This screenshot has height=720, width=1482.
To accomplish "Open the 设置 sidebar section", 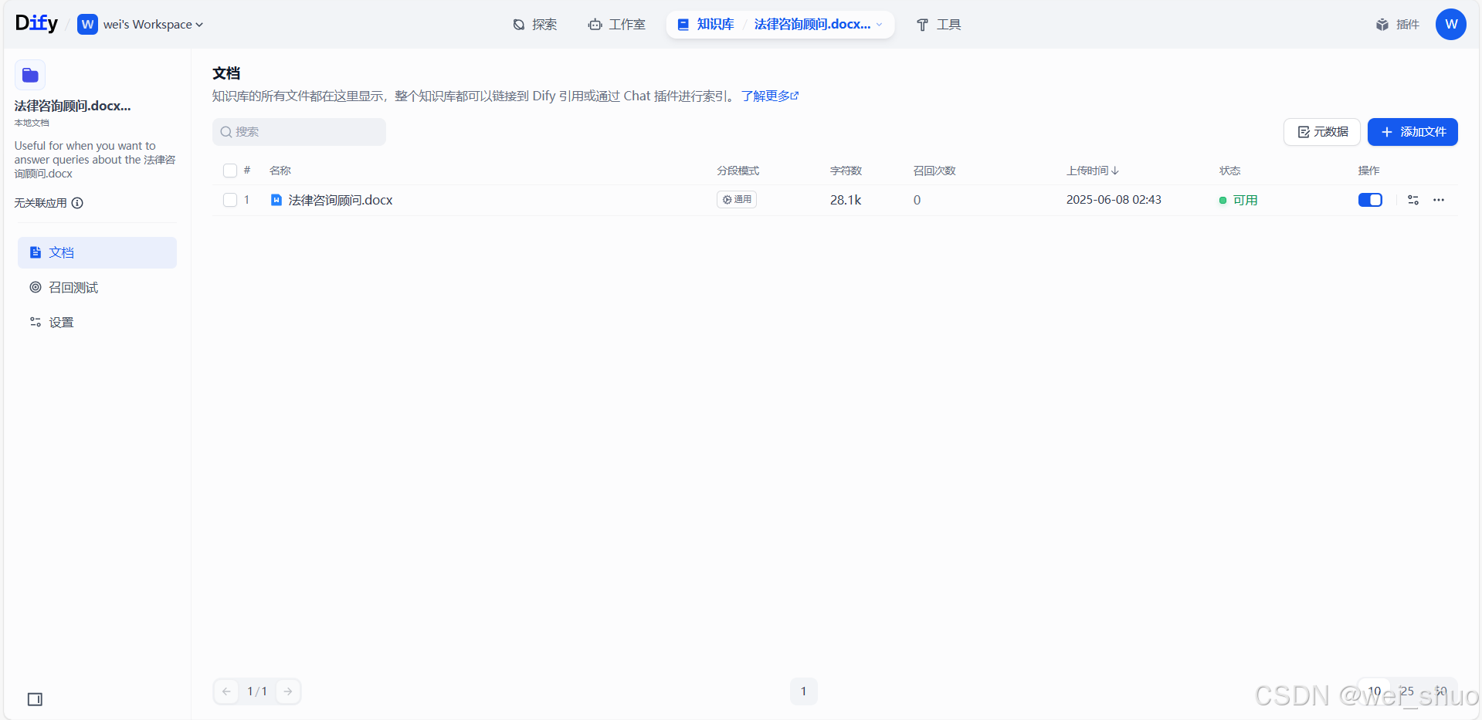I will (x=62, y=322).
